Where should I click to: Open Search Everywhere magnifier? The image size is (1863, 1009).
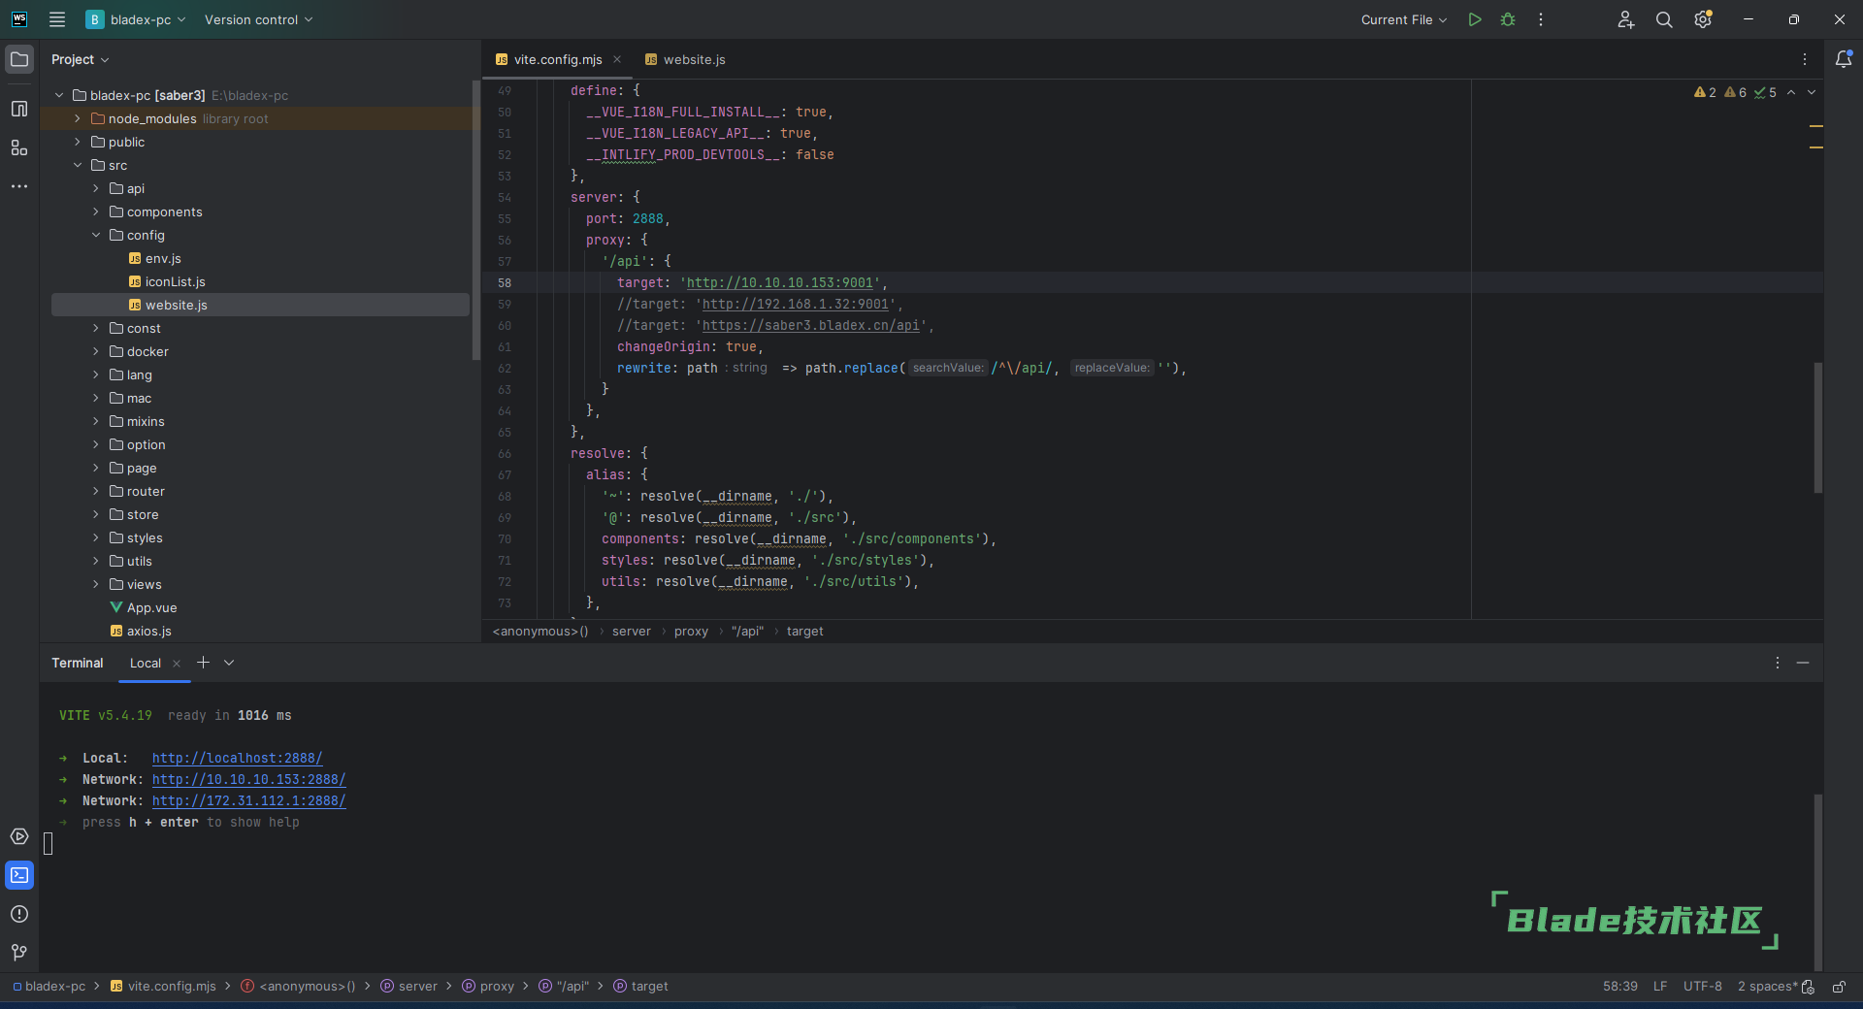1664,19
